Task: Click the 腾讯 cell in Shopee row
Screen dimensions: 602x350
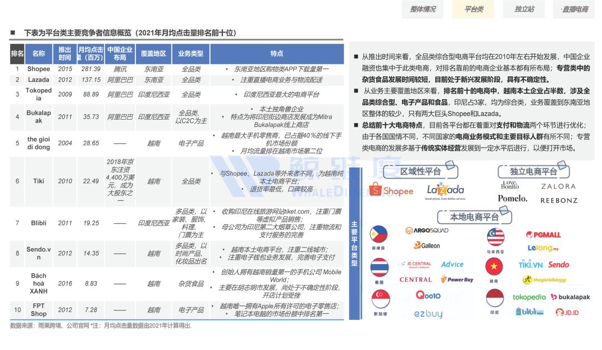Action: tap(120, 69)
